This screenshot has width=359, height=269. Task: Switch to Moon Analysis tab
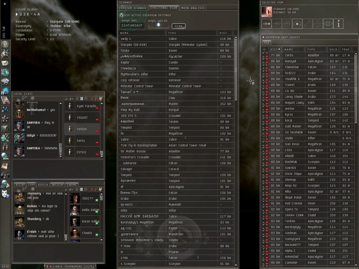click(x=193, y=8)
